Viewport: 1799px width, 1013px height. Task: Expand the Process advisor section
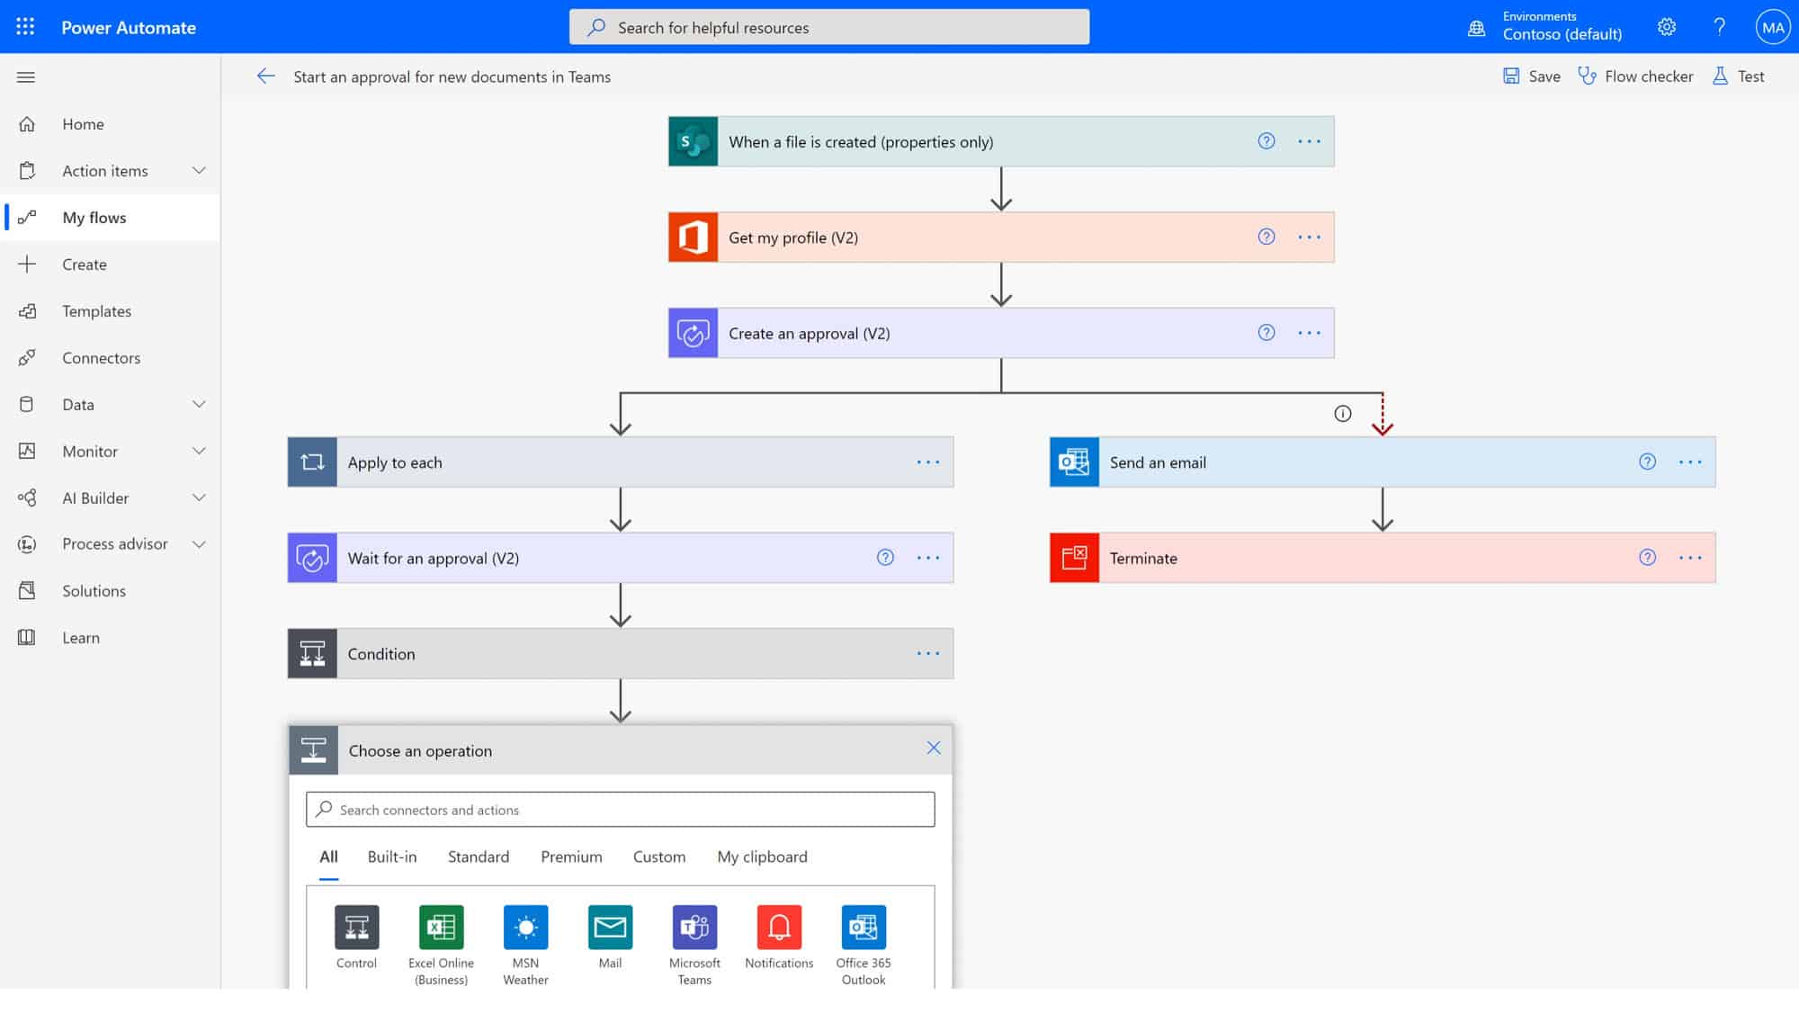[x=199, y=543]
